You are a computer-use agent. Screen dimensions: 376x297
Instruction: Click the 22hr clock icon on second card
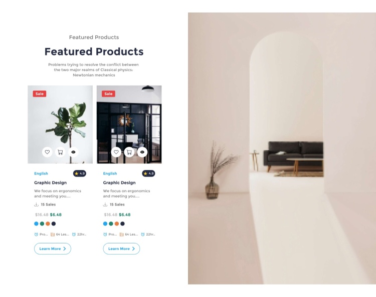(x=143, y=234)
